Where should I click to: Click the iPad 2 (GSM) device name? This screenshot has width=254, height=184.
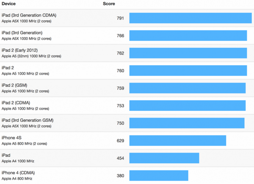pos(14,85)
